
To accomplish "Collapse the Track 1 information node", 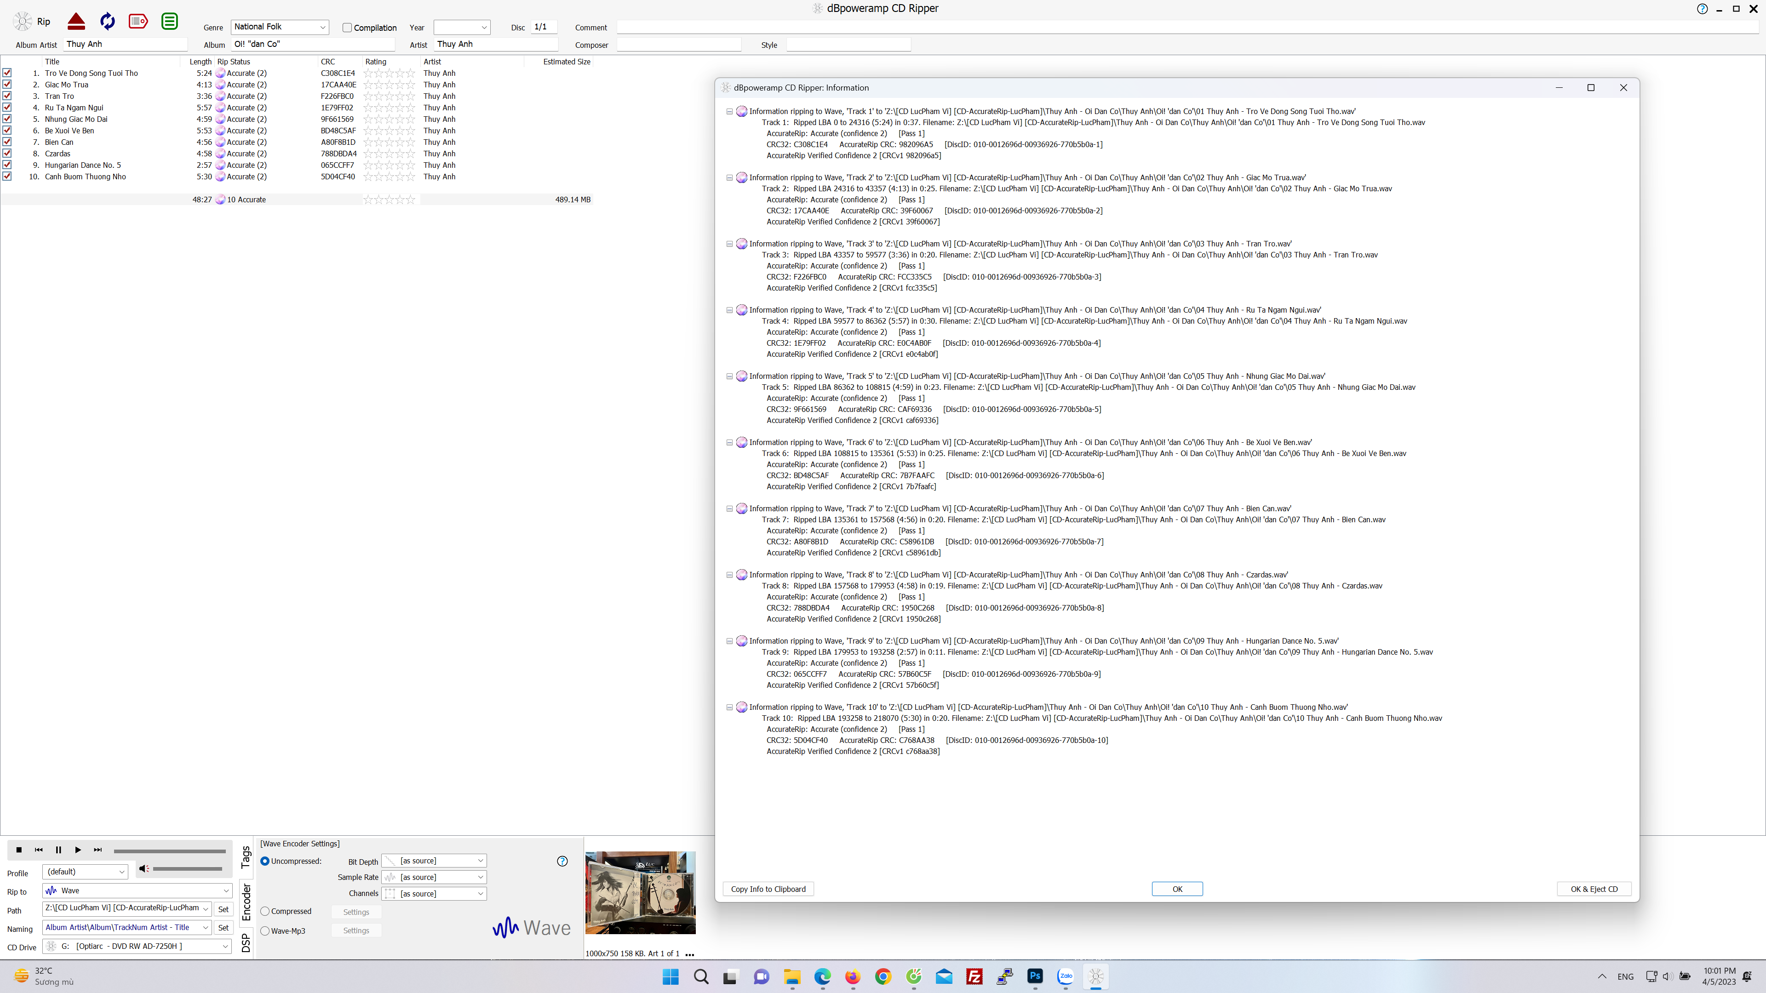I will (729, 111).
